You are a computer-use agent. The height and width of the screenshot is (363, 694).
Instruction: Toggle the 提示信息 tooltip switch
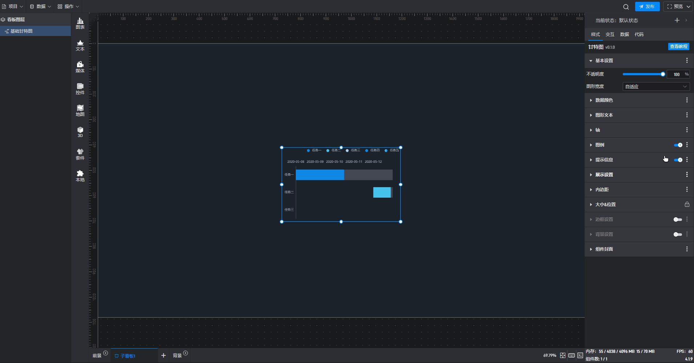678,160
